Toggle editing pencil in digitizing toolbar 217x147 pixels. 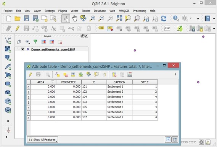point(18,28)
